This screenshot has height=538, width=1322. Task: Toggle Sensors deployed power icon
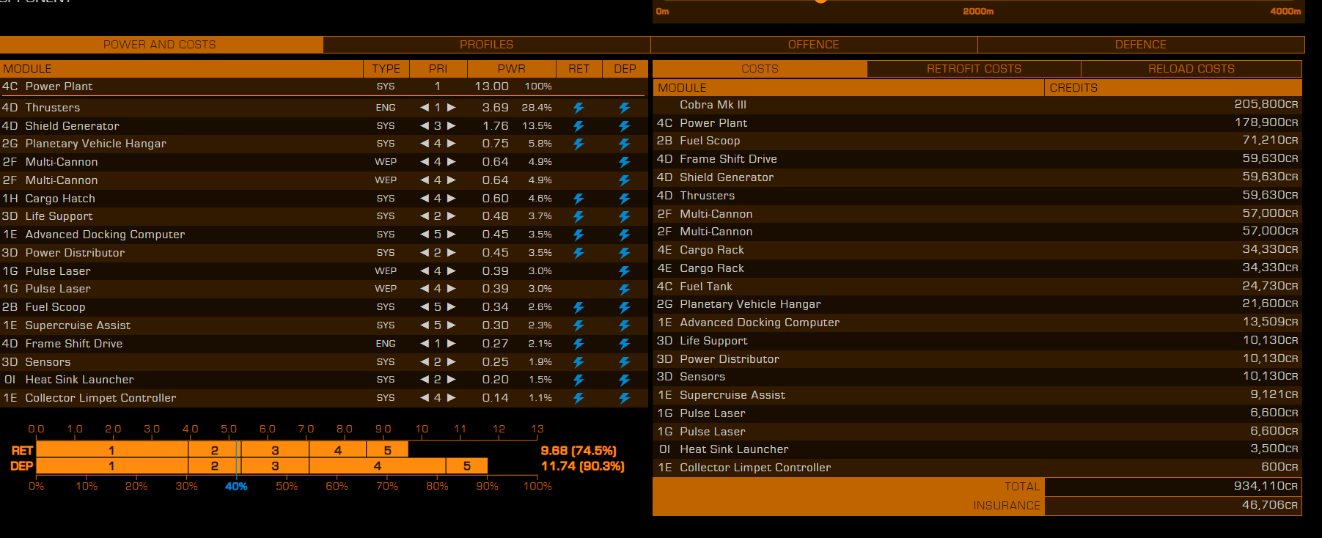(625, 362)
